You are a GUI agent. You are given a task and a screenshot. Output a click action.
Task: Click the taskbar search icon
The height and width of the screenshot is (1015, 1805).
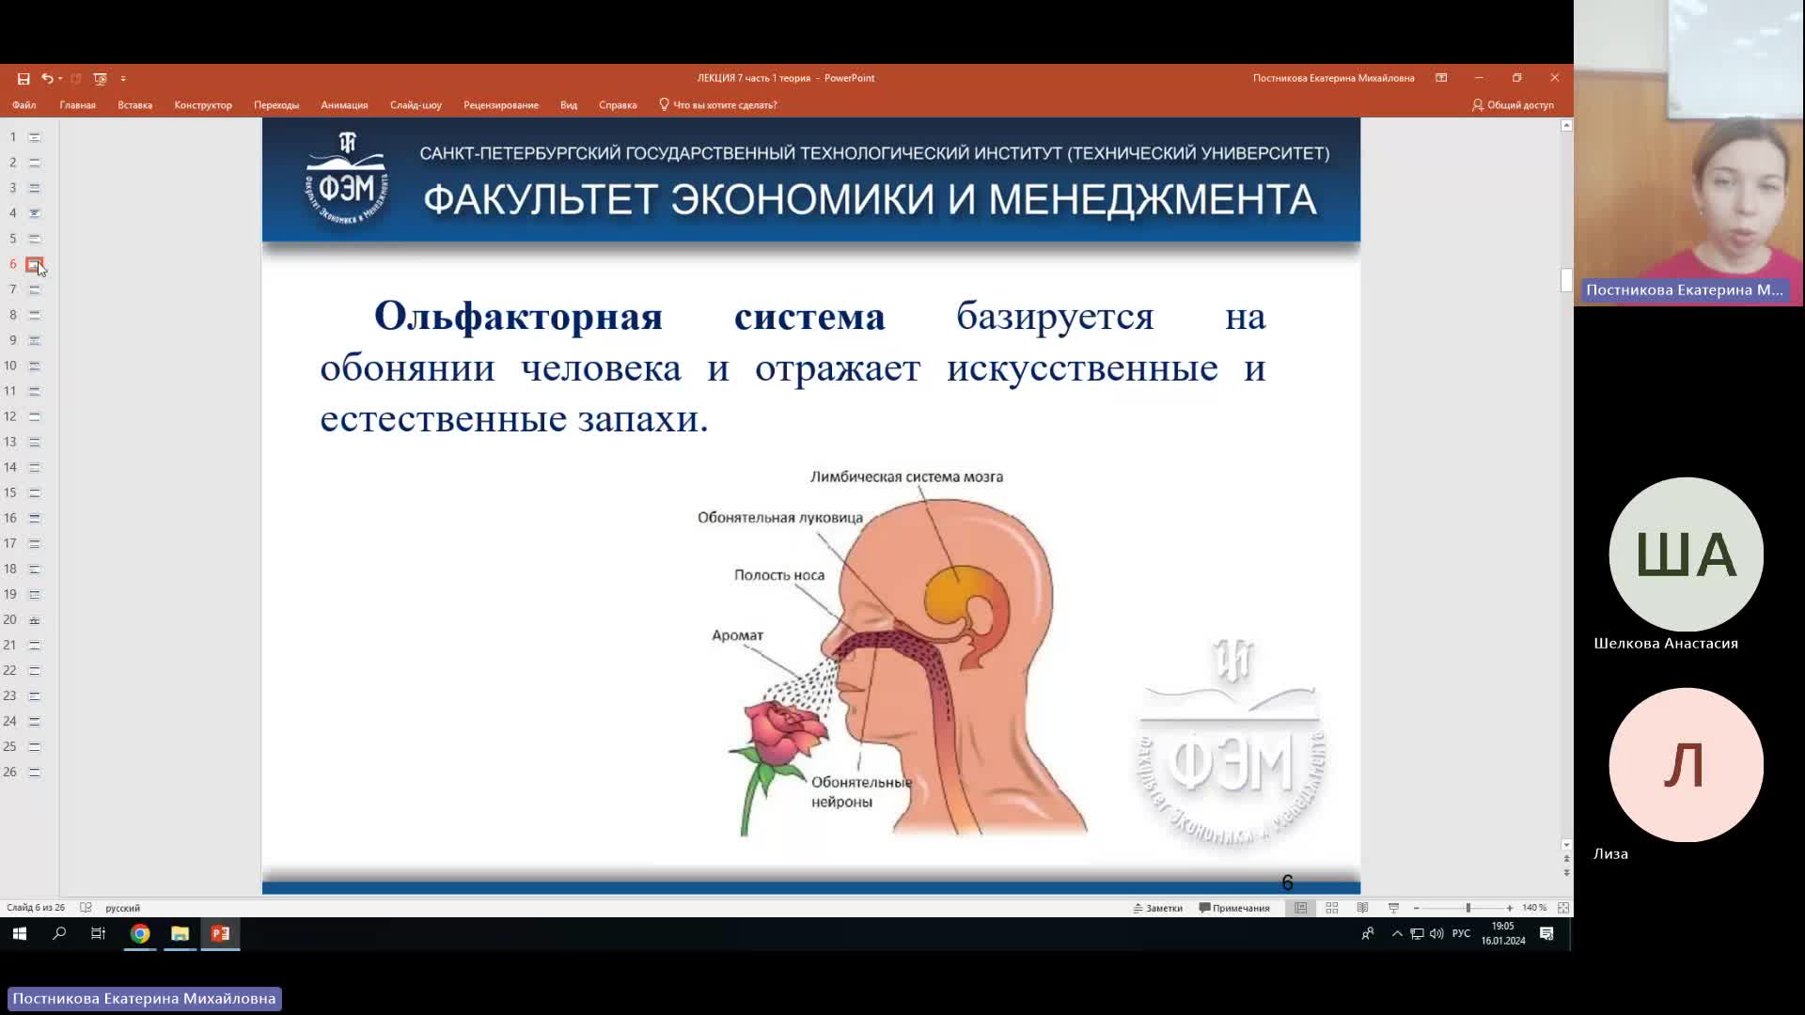click(x=59, y=934)
